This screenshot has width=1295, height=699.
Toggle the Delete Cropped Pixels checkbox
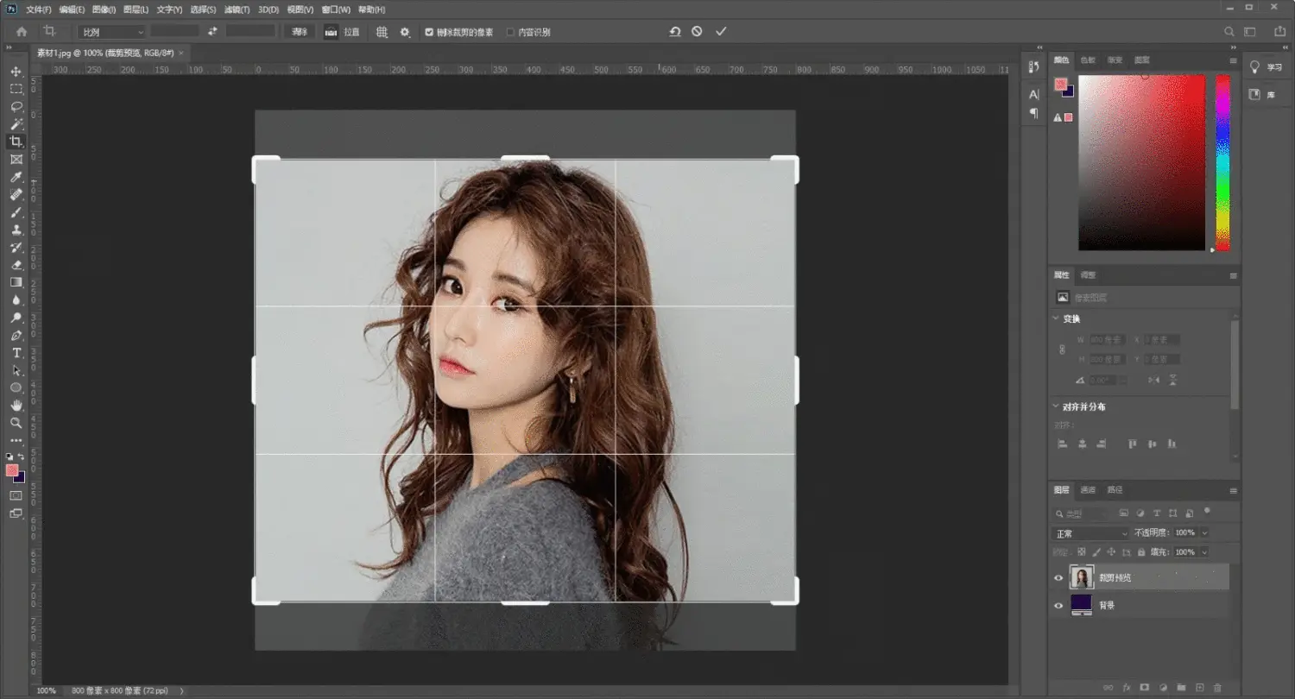pos(429,32)
